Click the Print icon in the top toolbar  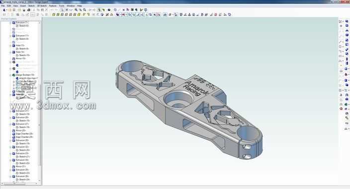click(28, 10)
